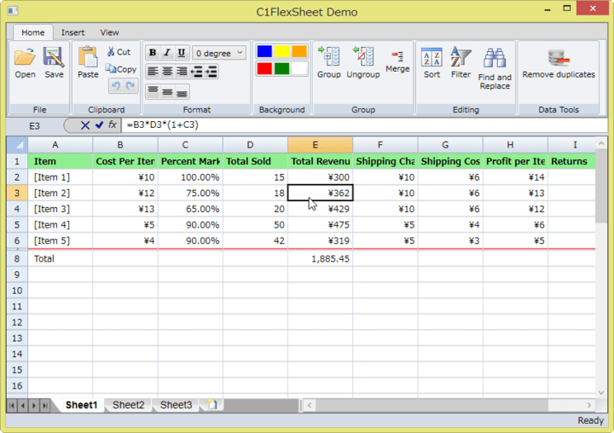Click the Save icon in the ribbon
This screenshot has width=614, height=433.
(x=54, y=58)
